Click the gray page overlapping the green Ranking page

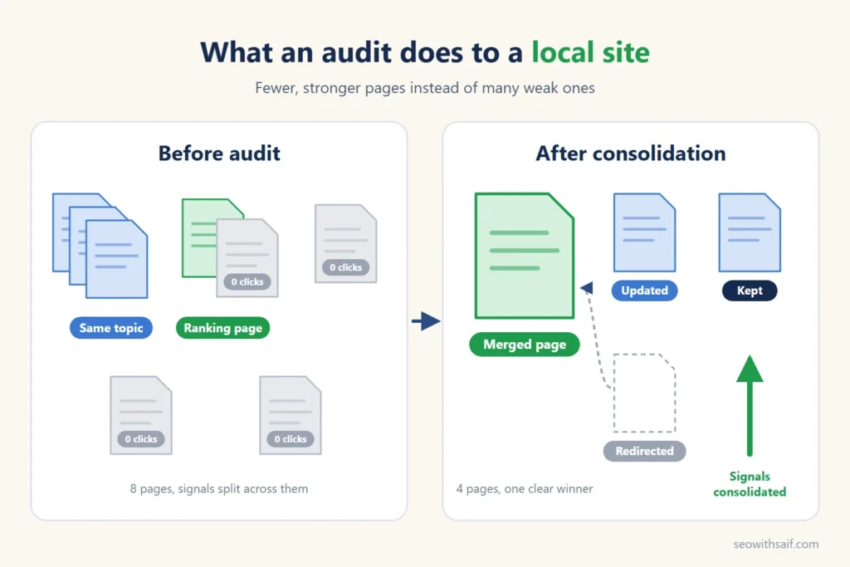coord(247,257)
